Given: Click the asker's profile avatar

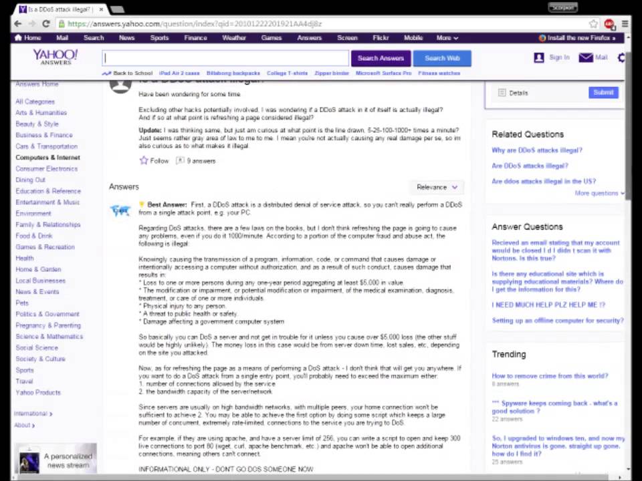Looking at the screenshot, I should [x=120, y=86].
